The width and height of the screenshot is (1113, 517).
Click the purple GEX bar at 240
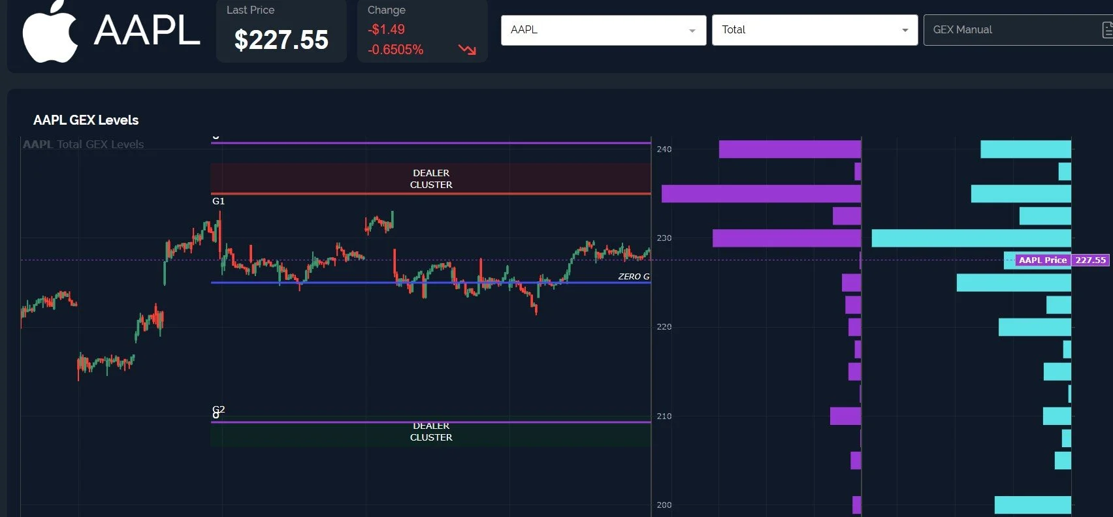point(790,149)
